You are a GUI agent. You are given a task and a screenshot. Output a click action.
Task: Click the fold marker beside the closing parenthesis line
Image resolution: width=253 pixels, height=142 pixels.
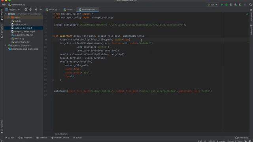53,80
